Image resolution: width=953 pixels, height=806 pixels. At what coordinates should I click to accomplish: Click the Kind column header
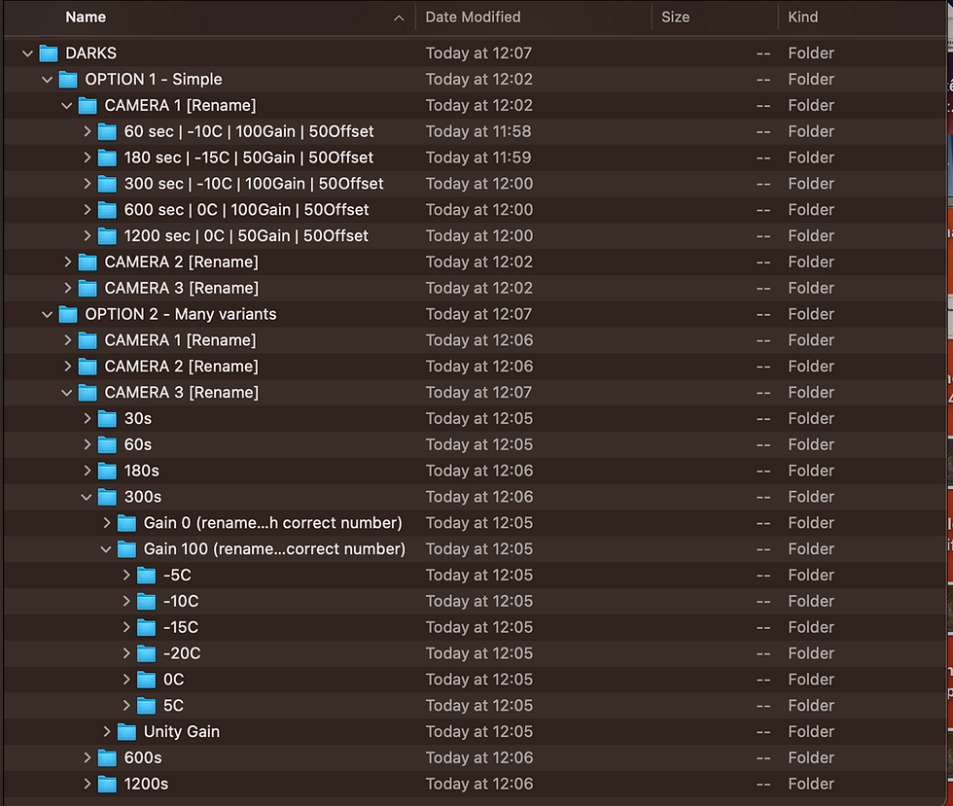[x=803, y=17]
